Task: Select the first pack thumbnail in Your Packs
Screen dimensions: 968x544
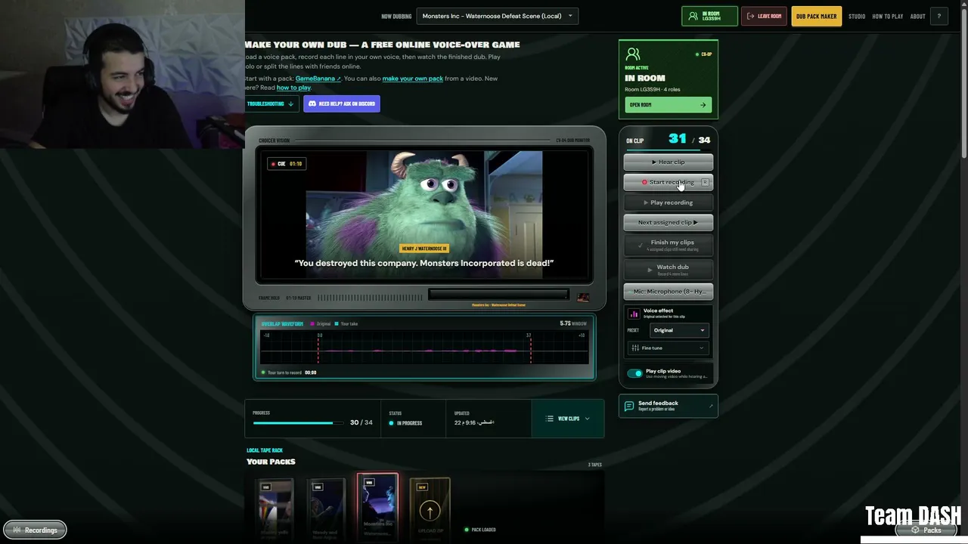Action: (275, 508)
